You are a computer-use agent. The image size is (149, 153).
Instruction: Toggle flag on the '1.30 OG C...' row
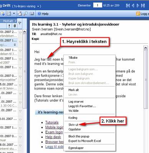click(x=20, y=103)
